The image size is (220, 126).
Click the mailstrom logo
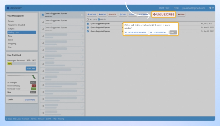15,8
